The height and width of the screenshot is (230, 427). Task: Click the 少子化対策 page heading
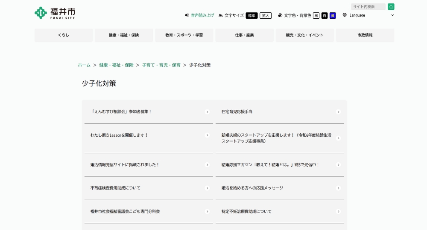click(99, 83)
